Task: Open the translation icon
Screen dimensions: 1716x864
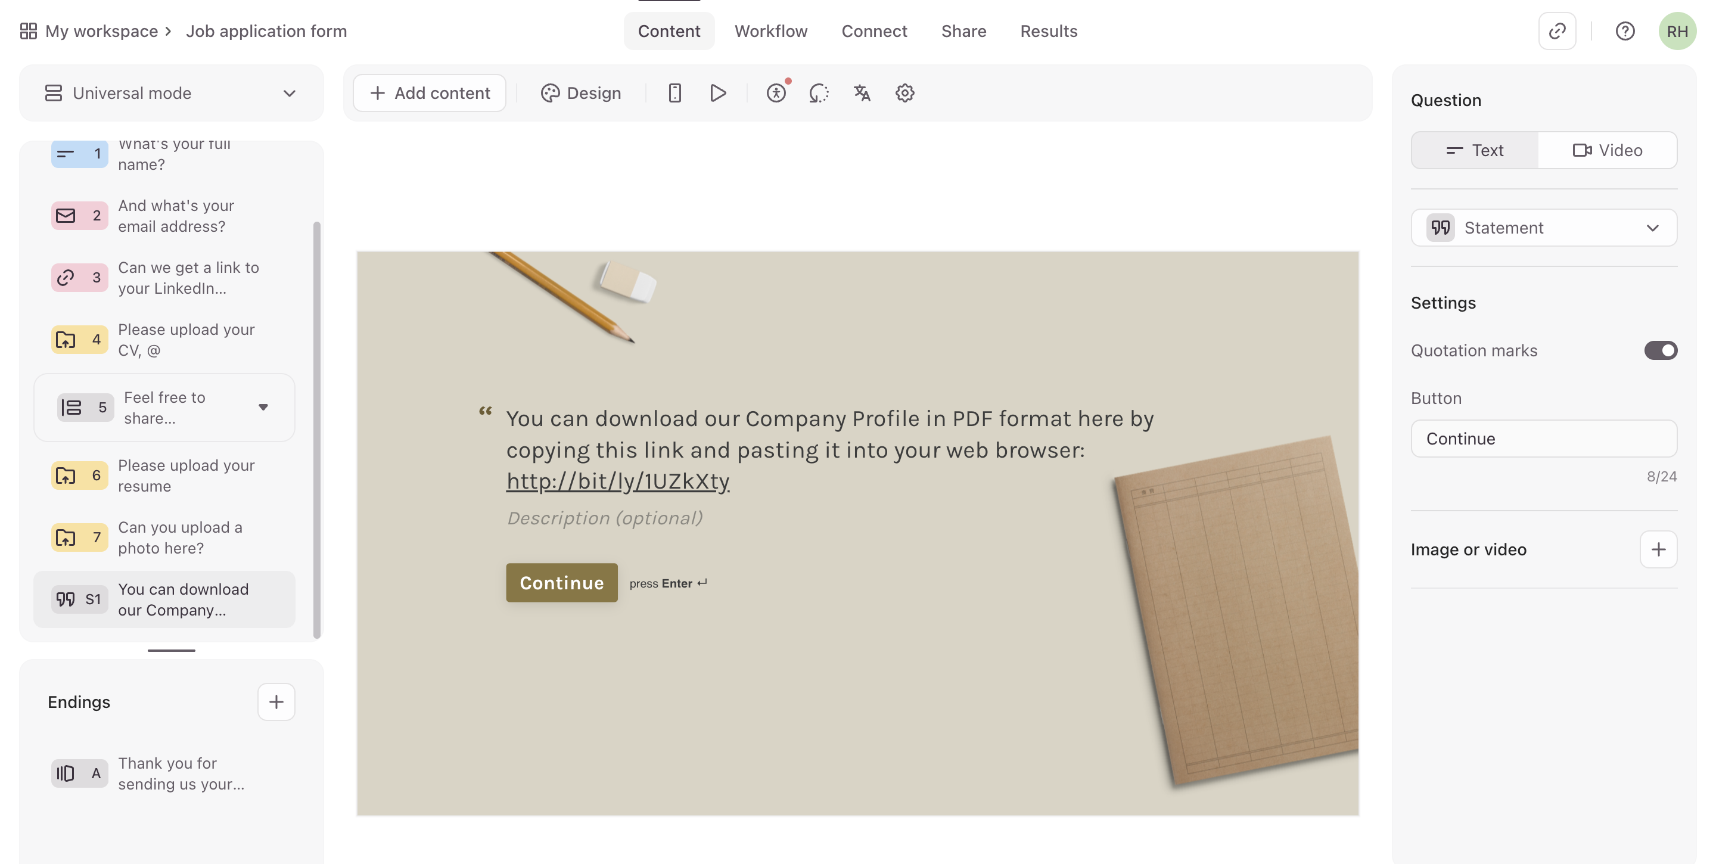Action: pyautogui.click(x=862, y=94)
